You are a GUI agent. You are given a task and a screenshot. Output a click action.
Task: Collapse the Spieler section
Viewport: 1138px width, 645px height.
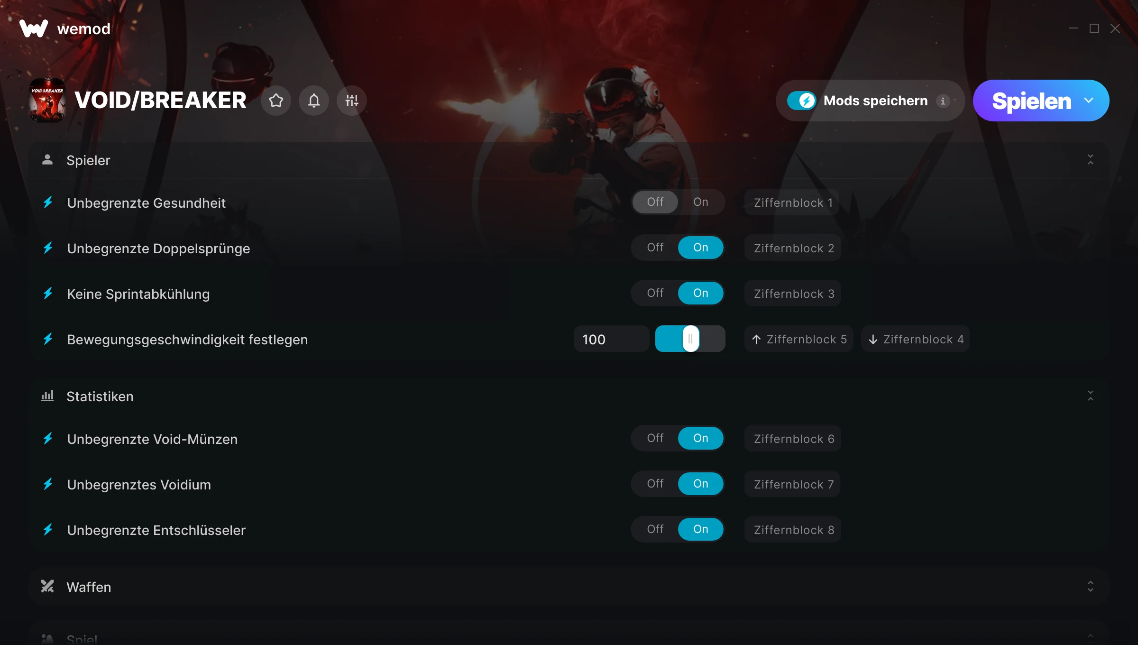click(1091, 160)
